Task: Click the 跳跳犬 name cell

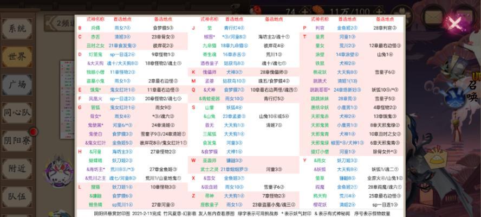Action: [x=320, y=81]
